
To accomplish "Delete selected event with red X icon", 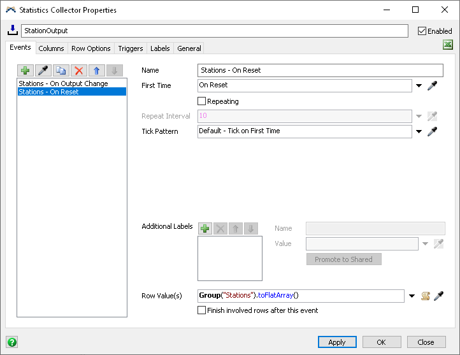I will (x=79, y=71).
